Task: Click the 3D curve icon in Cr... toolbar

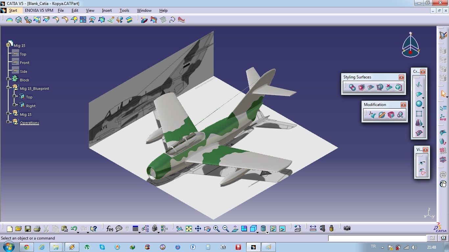Action: (x=419, y=84)
